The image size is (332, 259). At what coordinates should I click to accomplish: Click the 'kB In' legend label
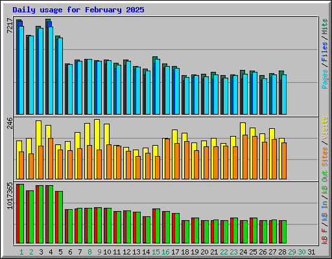325,211
